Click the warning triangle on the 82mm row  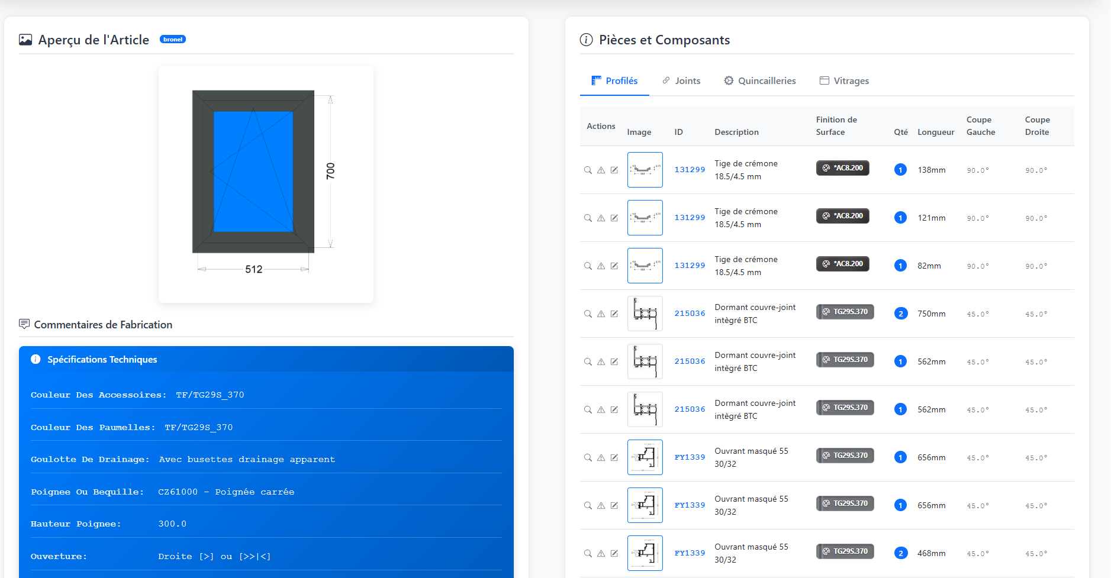tap(601, 266)
